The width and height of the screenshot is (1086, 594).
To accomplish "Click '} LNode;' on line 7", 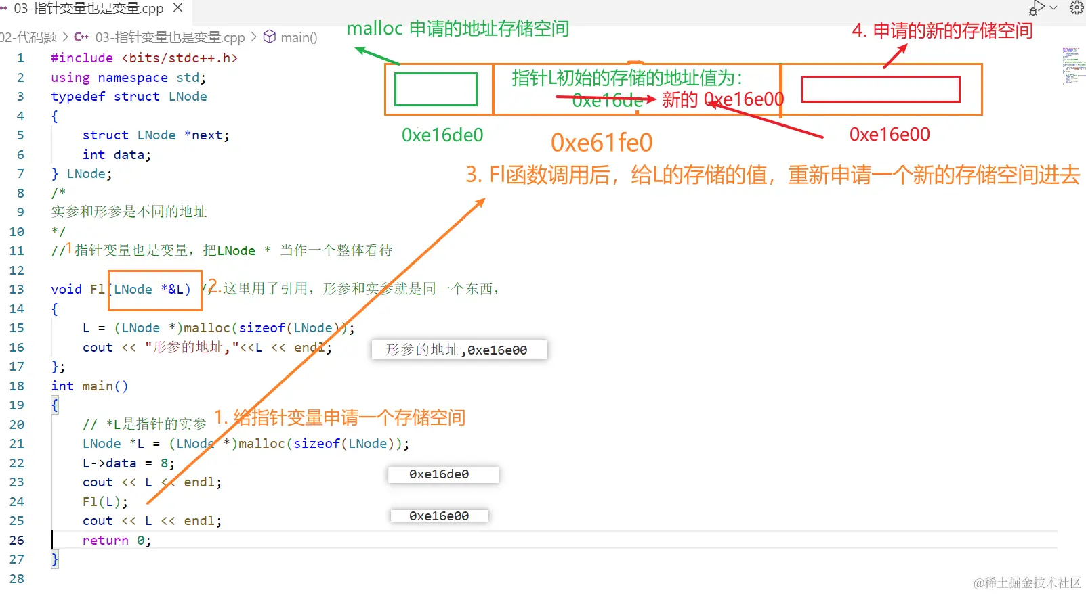I will tap(81, 174).
